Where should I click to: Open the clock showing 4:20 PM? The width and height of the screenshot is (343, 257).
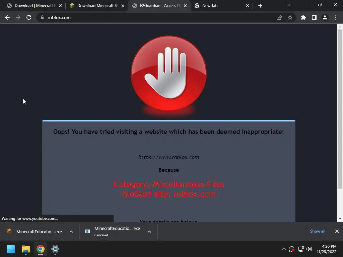[x=327, y=249]
